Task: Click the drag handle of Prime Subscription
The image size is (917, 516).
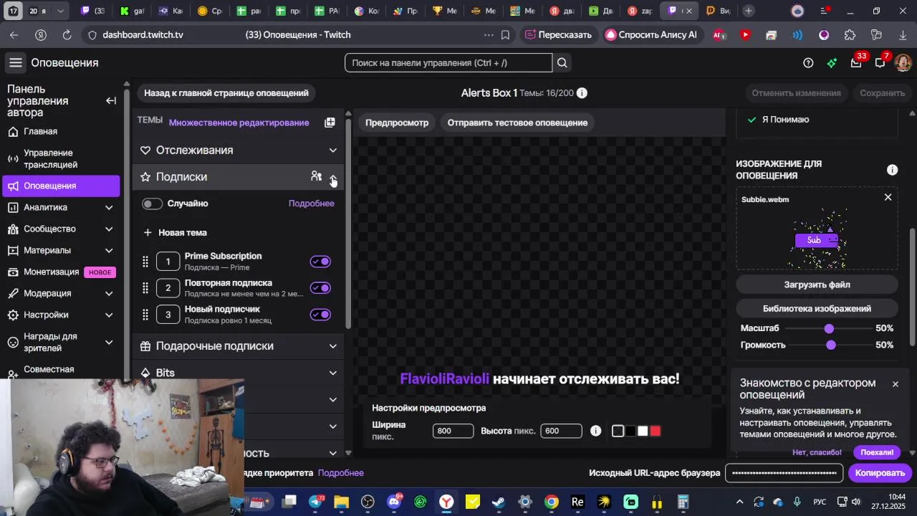Action: point(145,262)
